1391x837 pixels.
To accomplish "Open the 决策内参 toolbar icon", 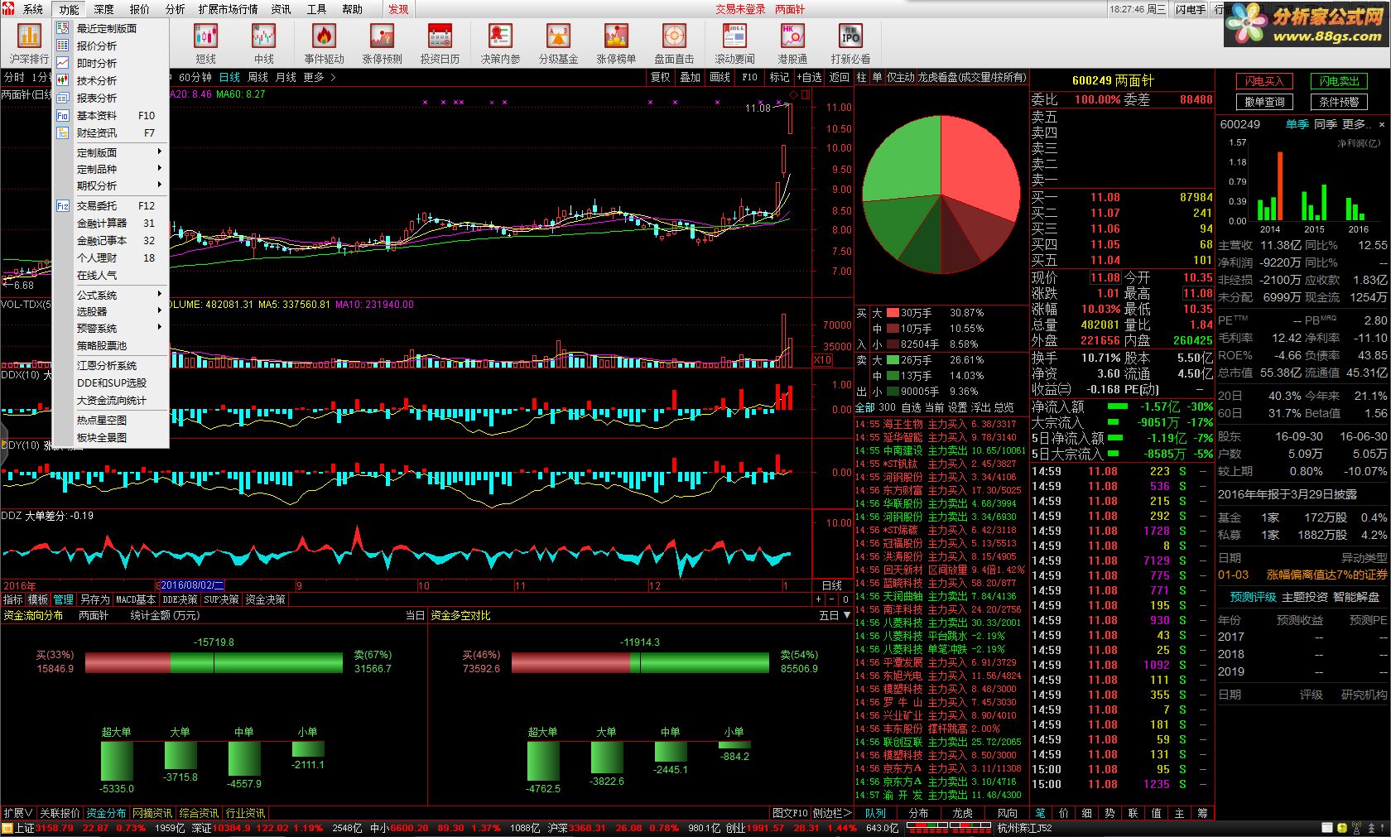I will (500, 44).
